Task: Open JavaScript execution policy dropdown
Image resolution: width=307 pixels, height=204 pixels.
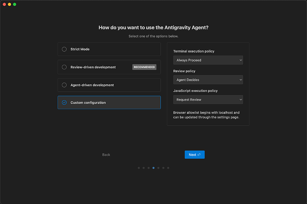Action: (208, 100)
